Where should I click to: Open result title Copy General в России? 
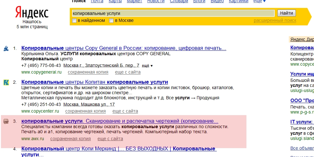[x=124, y=48]
